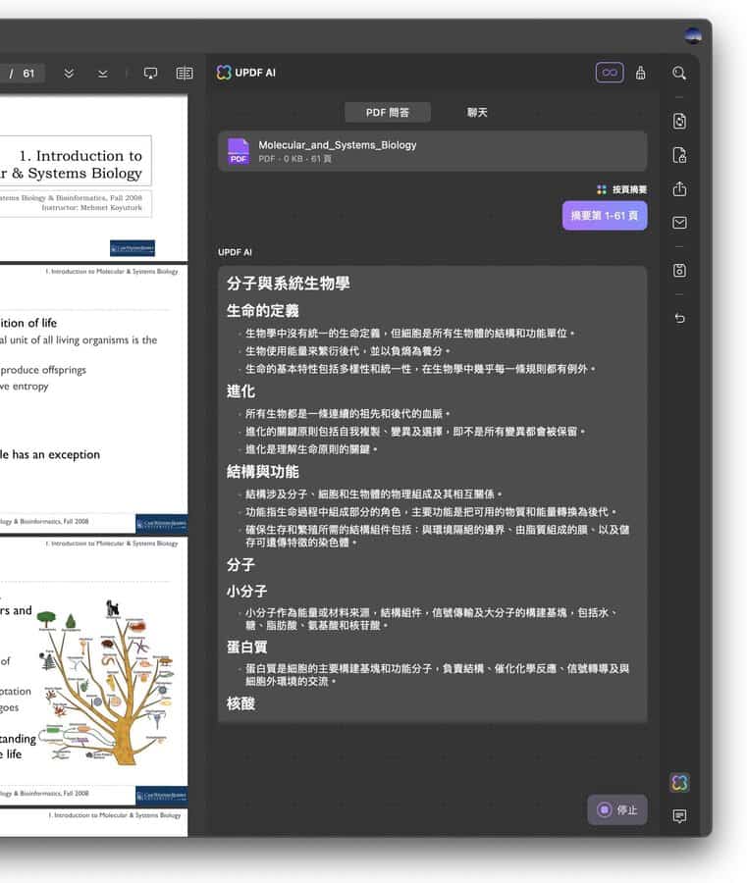
Task: Toggle the UPDF AI panel icon
Action: click(679, 782)
